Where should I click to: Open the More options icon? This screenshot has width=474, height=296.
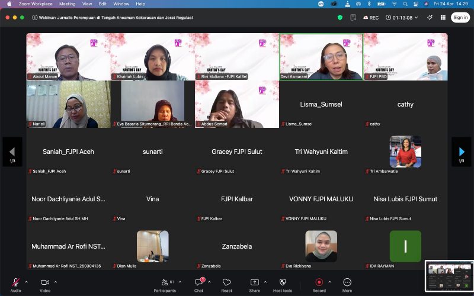[347, 282]
